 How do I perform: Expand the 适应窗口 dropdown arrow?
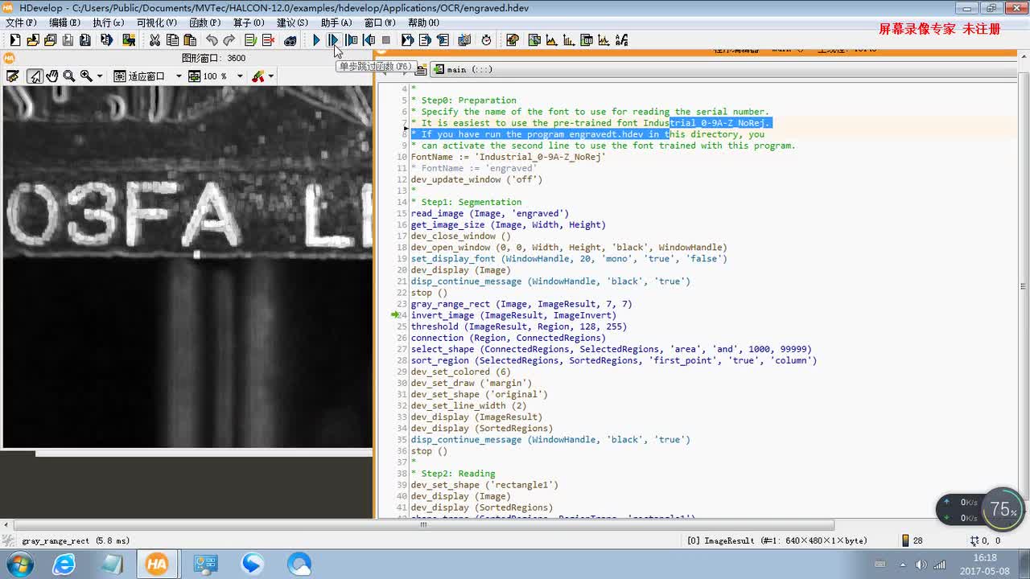(179, 76)
